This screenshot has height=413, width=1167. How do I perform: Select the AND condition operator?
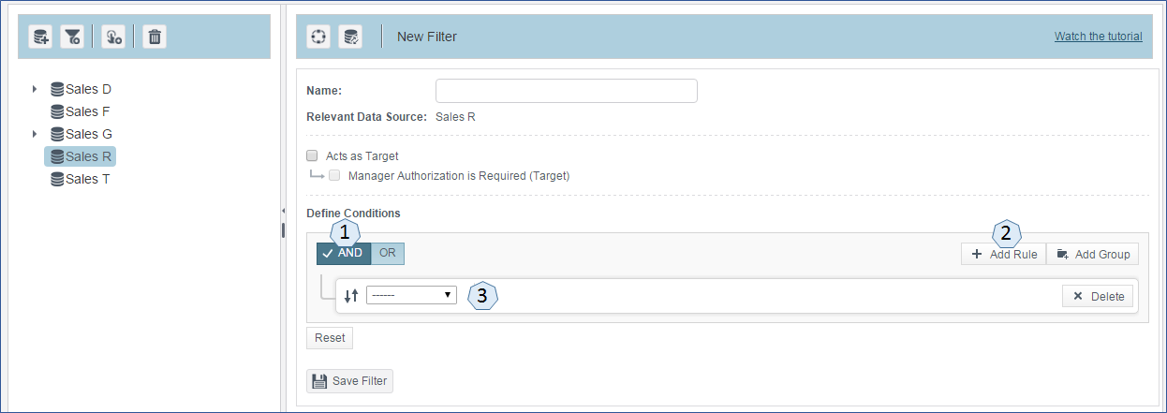344,253
